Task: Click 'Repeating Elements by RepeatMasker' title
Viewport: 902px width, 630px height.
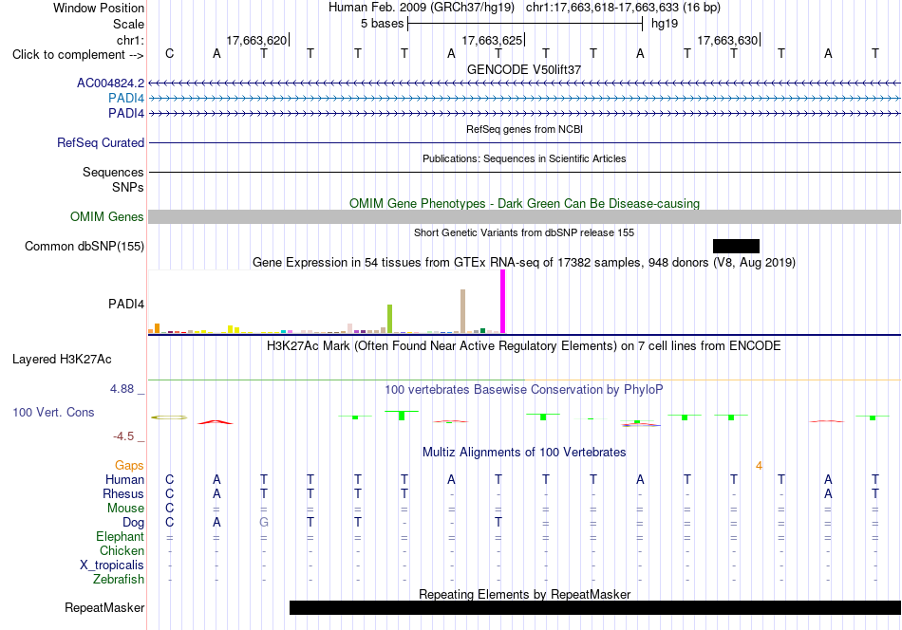Action: pos(524,594)
